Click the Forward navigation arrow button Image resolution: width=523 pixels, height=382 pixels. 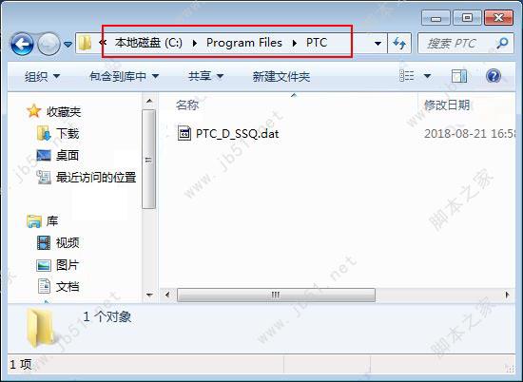pos(48,44)
